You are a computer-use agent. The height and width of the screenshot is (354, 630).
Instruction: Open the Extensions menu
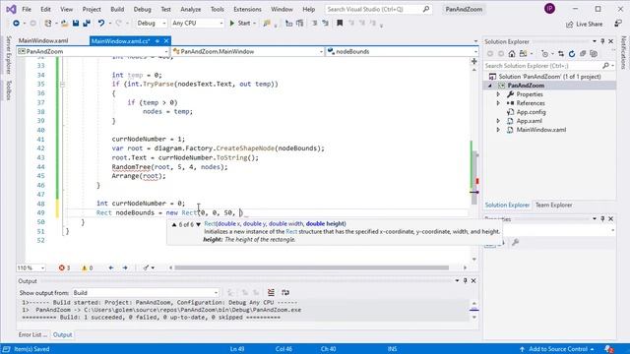[247, 9]
